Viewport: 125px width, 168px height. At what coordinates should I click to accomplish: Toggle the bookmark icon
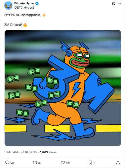click(90, 163)
